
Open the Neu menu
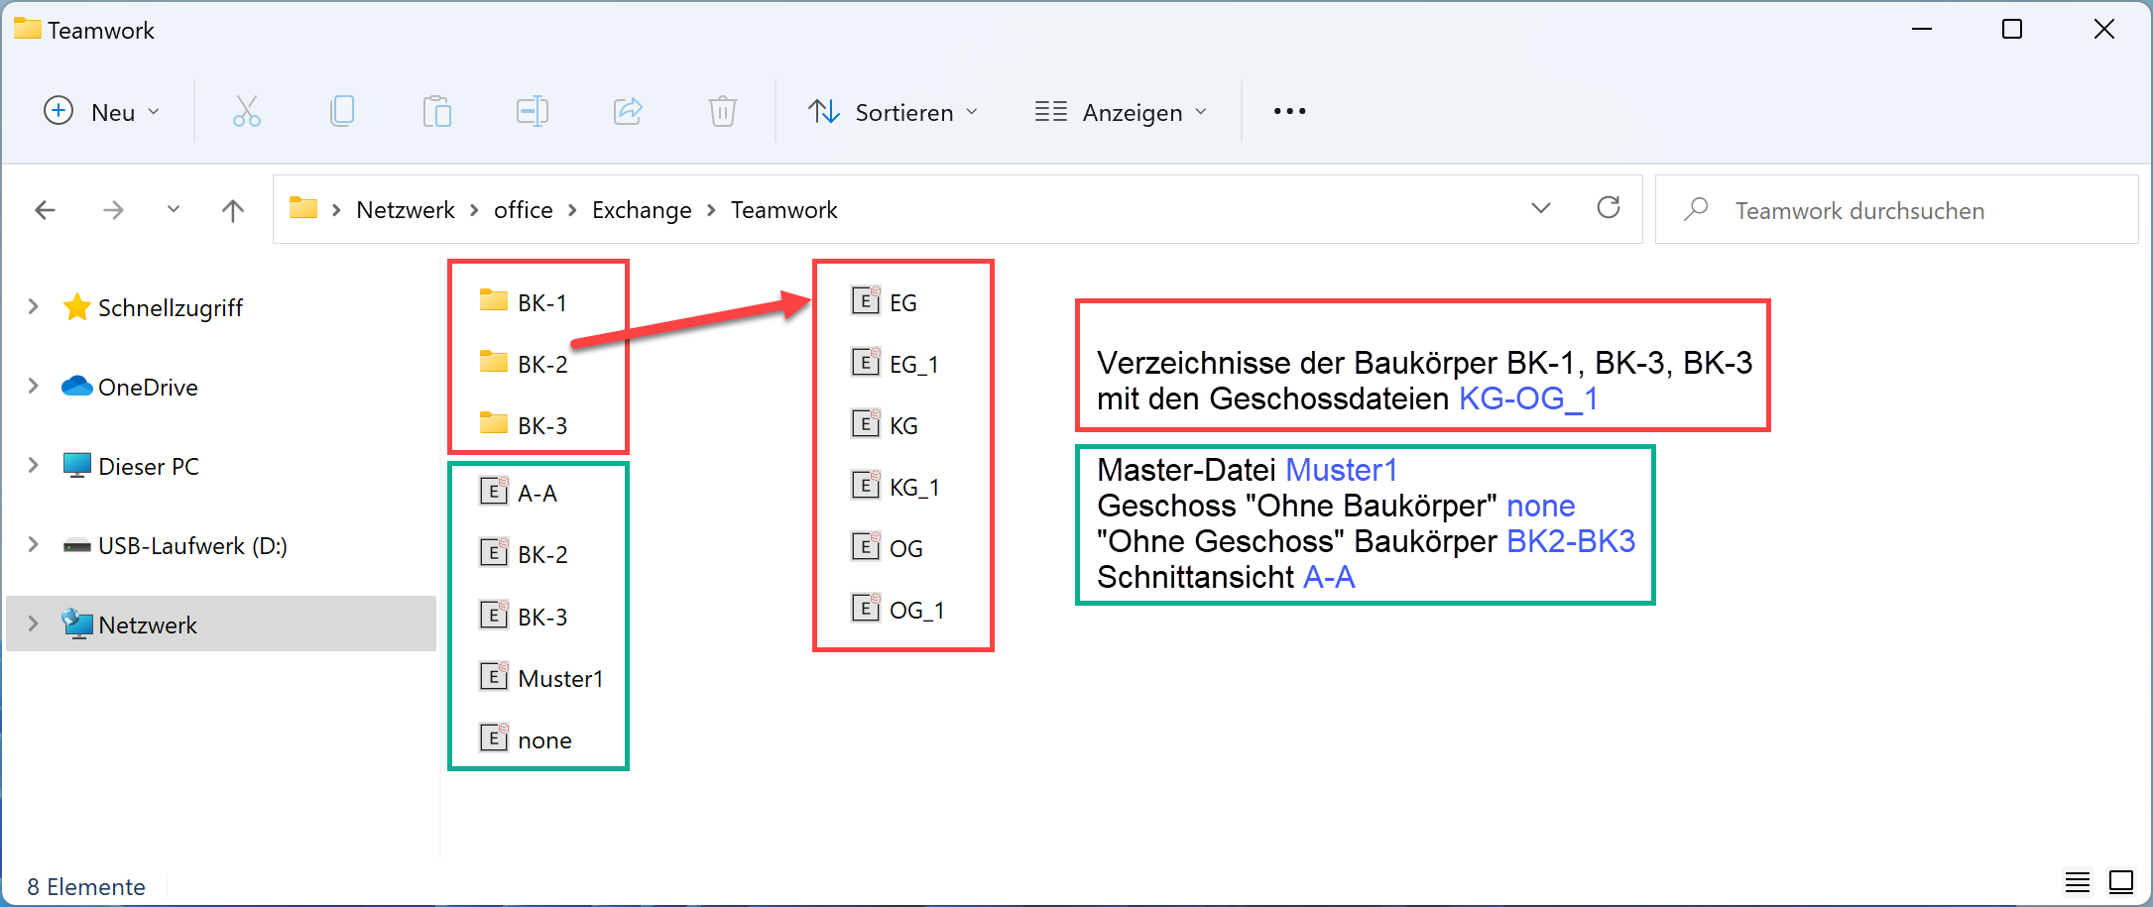point(101,111)
